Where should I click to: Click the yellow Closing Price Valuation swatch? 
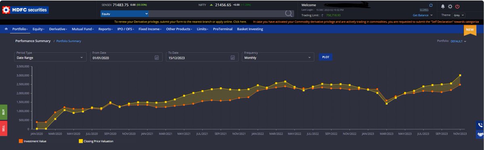pyautogui.click(x=81, y=141)
